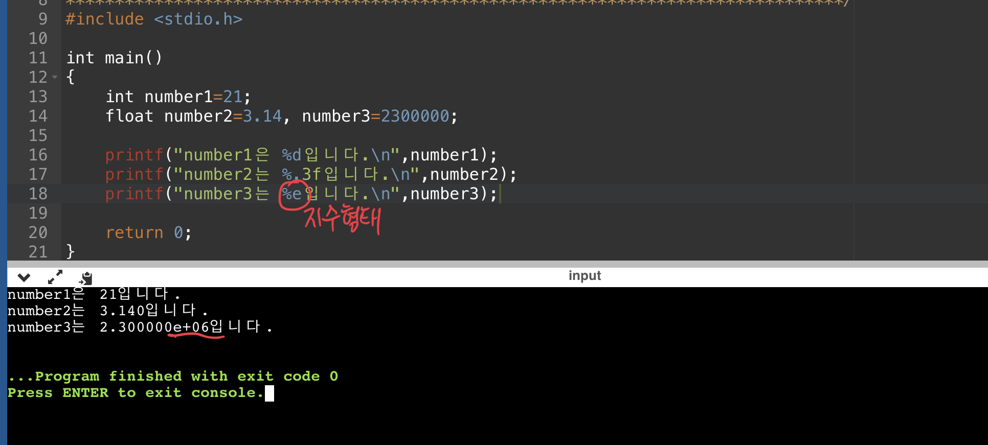This screenshot has height=445, width=988.
Task: Click the 'Press ENTER to exit console.' prompt
Action: [x=136, y=392]
